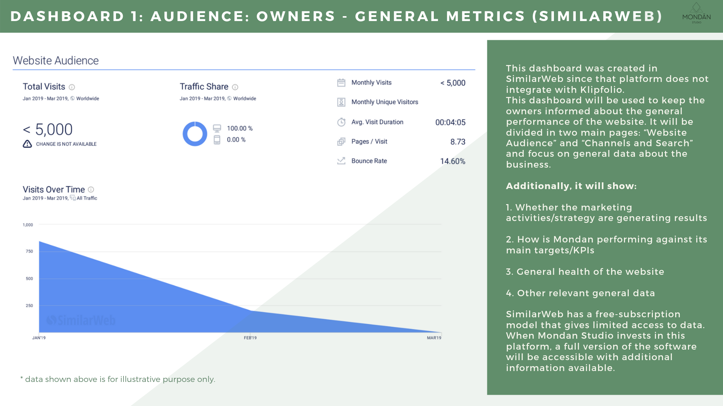Click the Traffic Share info icon

(x=235, y=87)
